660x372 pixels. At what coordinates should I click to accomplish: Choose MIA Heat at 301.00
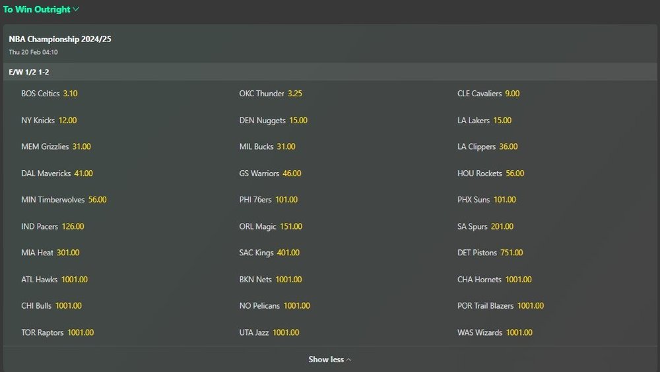click(x=68, y=253)
